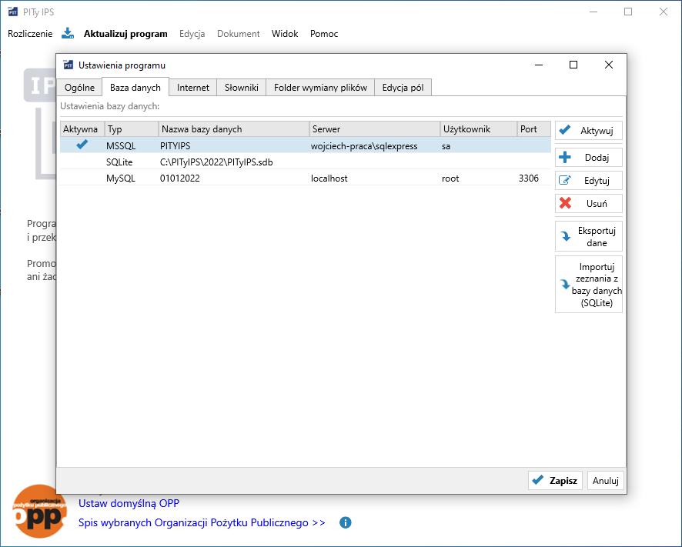682x547 pixels.
Task: Click the blue info icon near OPP link
Action: 346,522
